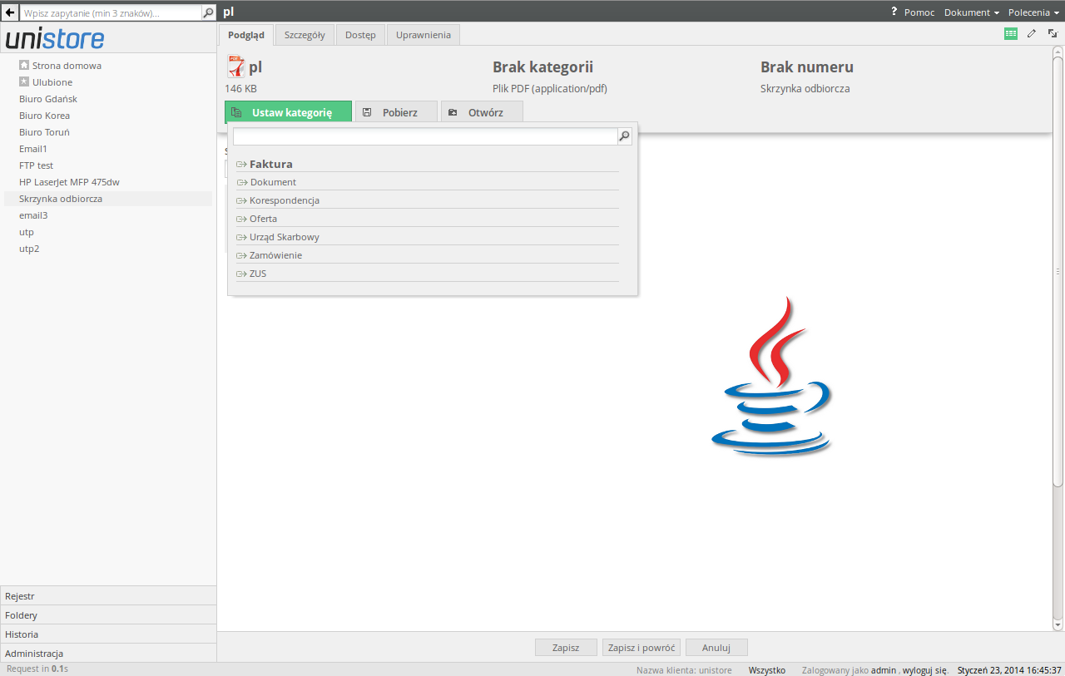
Task: Expand the Foldery panel
Action: pyautogui.click(x=108, y=614)
